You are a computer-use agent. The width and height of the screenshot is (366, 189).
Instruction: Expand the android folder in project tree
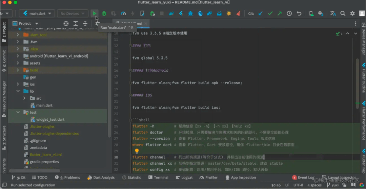click(18, 56)
